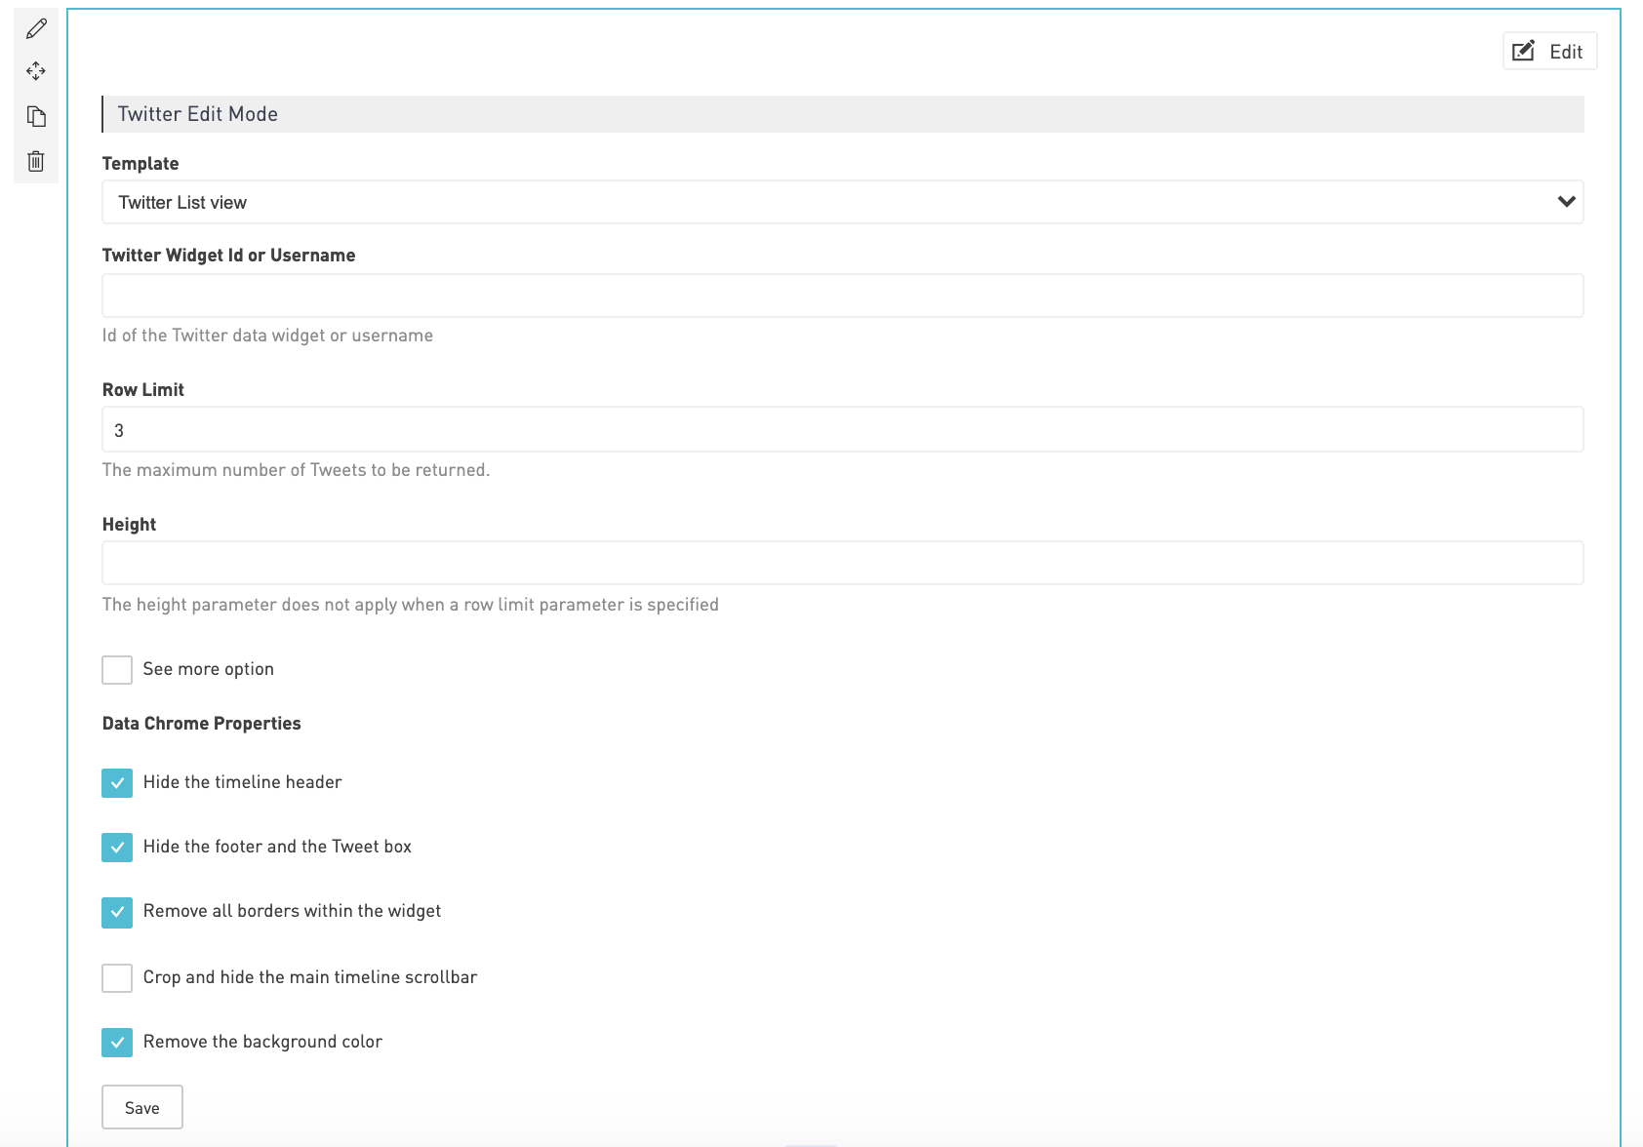Uncheck Hide the footer and Tweet box
This screenshot has width=1643, height=1147.
point(117,848)
